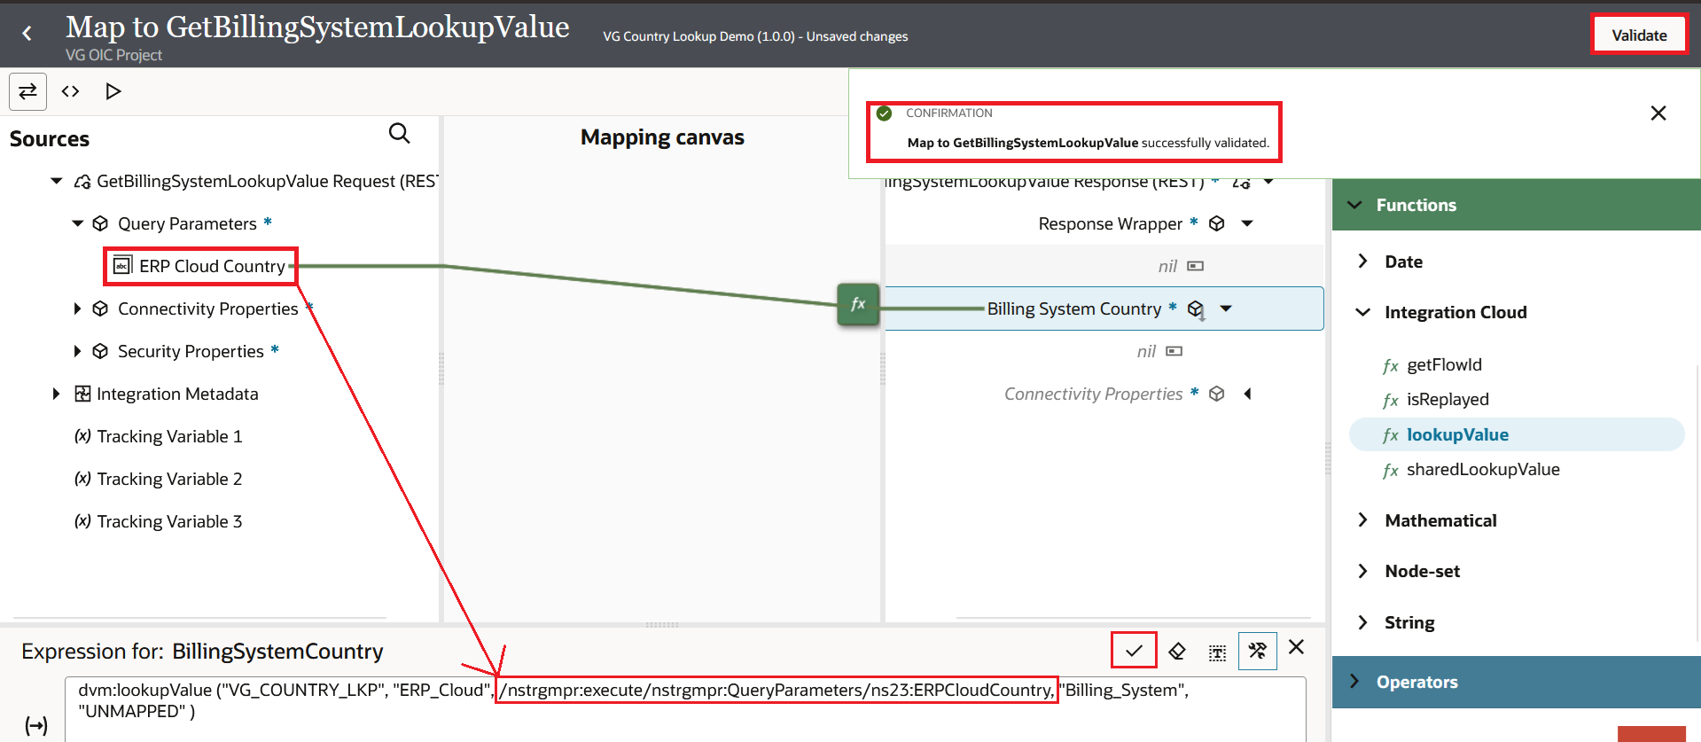Click the dotted T text mode icon
This screenshot has width=1701, height=742.
point(1217,652)
